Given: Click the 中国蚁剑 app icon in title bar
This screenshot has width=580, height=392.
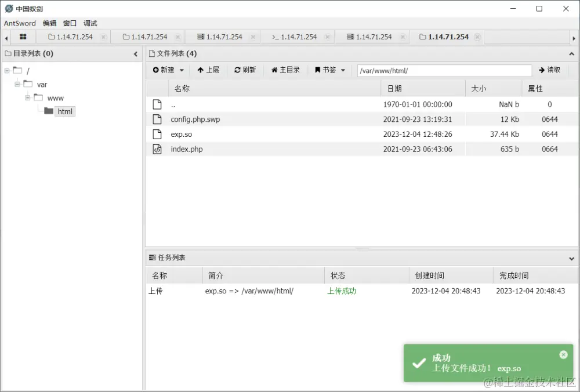Looking at the screenshot, I should coord(9,9).
